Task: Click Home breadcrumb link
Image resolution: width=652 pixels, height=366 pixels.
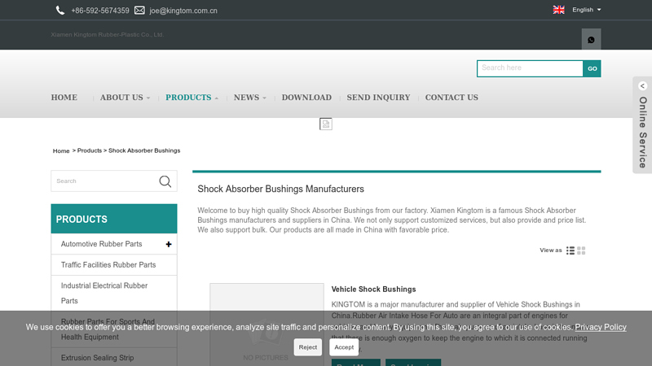Action: [61, 151]
